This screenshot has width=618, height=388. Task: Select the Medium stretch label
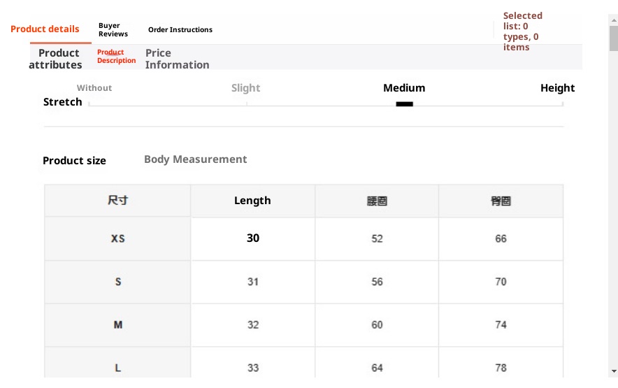click(x=404, y=88)
